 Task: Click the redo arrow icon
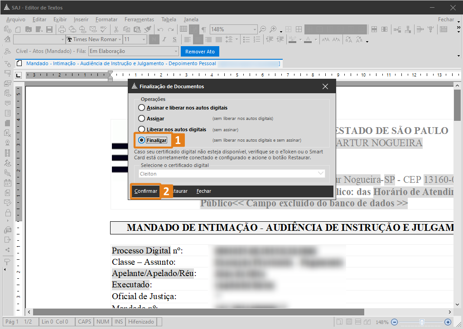coord(171,29)
